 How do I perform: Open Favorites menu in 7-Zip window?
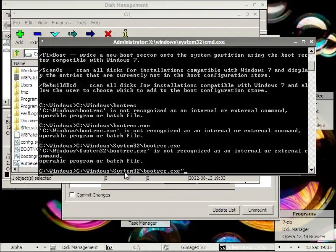(61, 23)
